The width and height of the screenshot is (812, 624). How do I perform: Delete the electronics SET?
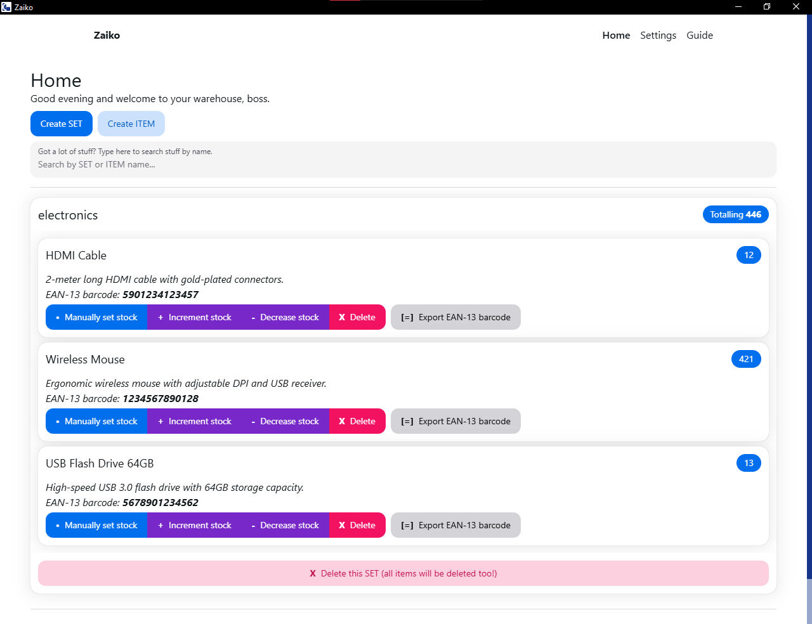pyautogui.click(x=403, y=573)
